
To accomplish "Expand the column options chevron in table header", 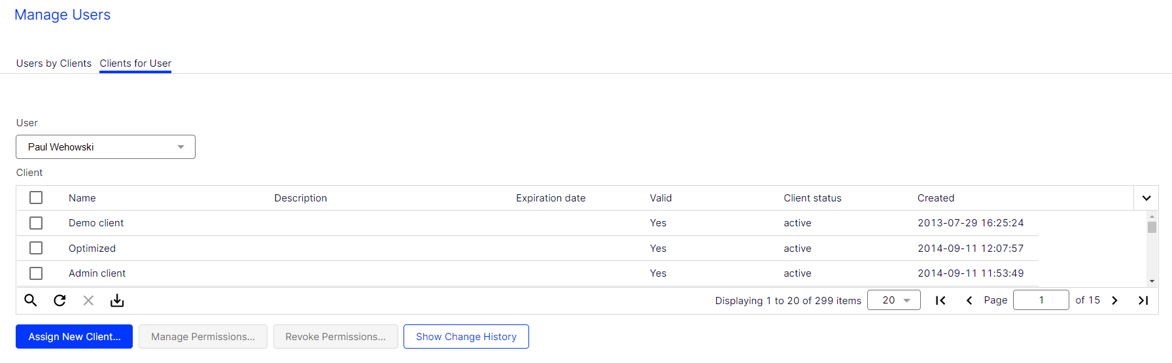I will [1146, 198].
